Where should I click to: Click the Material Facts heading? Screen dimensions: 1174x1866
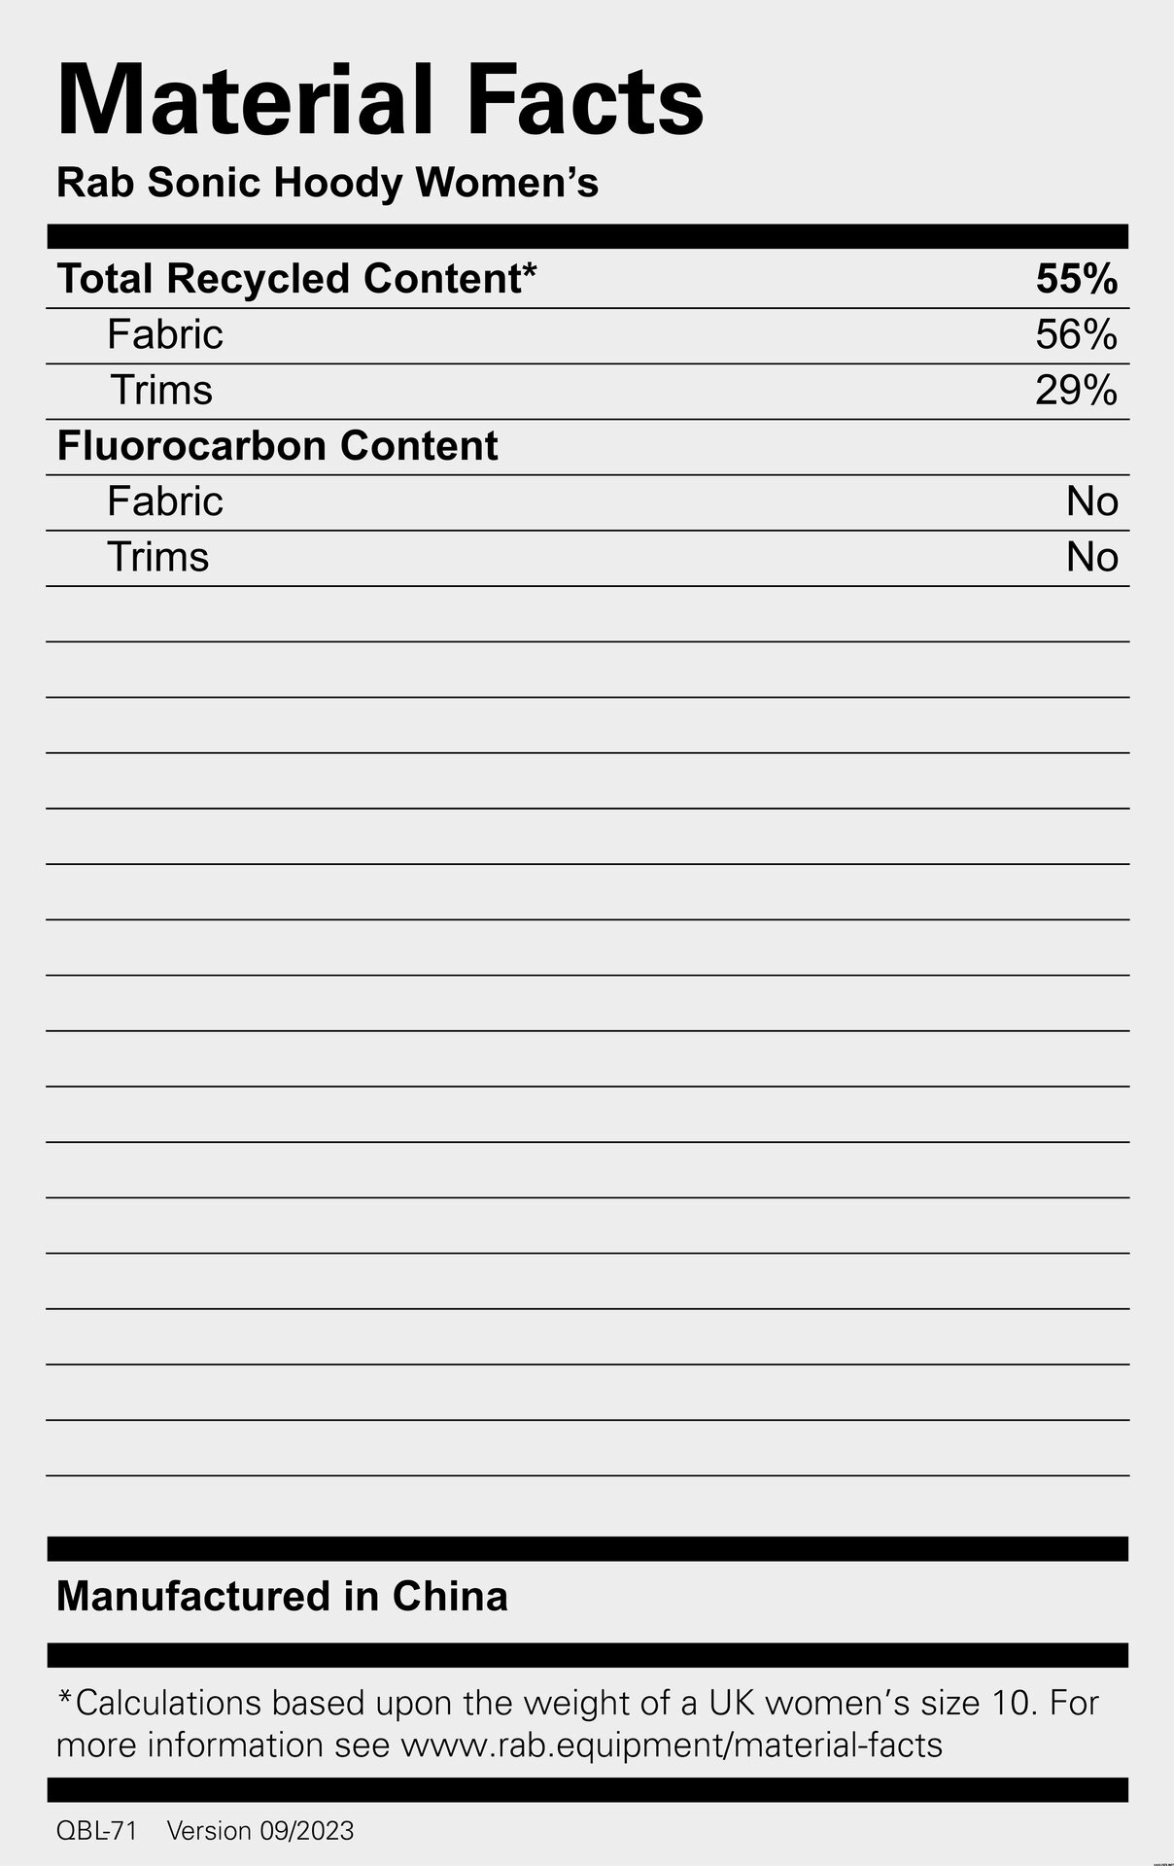click(380, 101)
